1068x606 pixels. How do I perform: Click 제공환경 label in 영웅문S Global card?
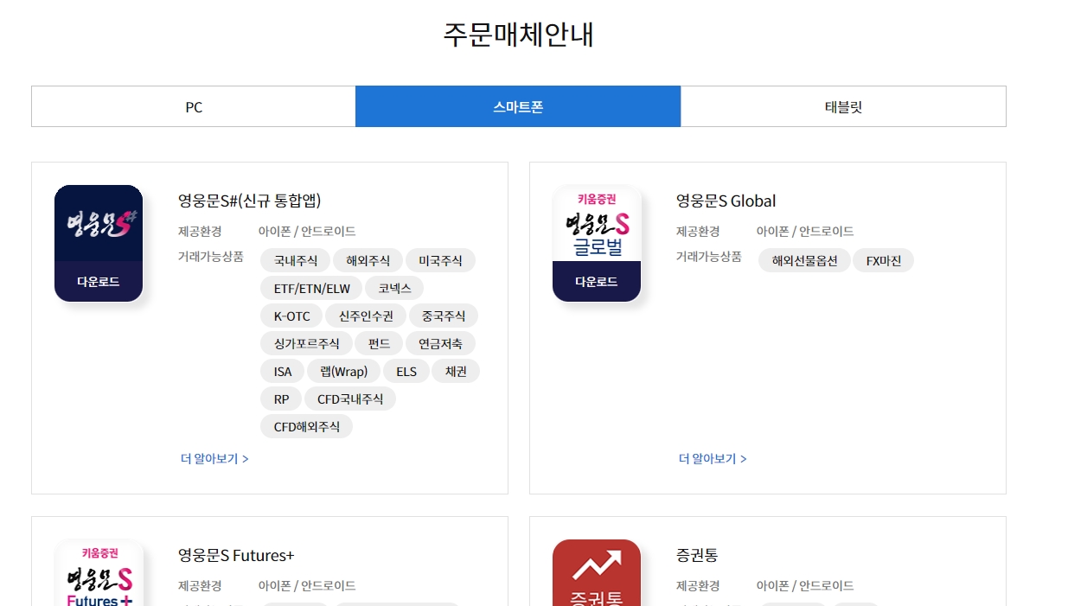coord(698,231)
